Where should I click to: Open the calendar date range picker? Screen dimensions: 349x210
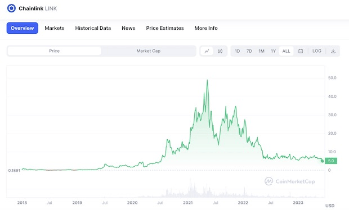coord(301,51)
